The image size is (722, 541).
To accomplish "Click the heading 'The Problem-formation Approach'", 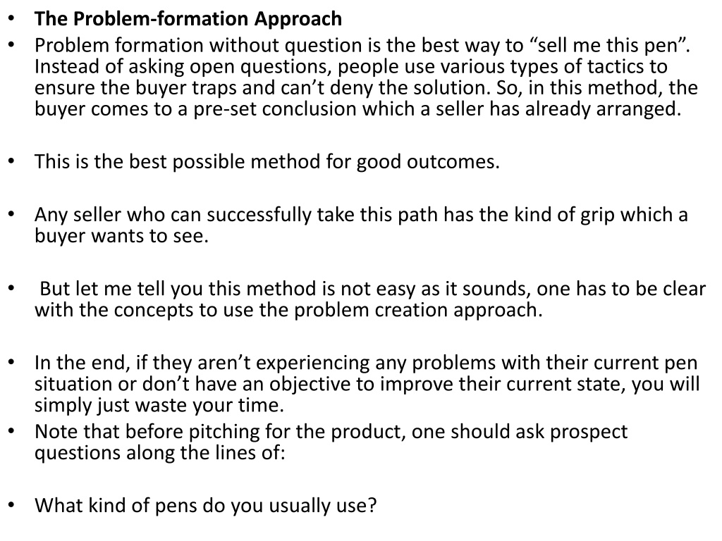I will coord(188,19).
